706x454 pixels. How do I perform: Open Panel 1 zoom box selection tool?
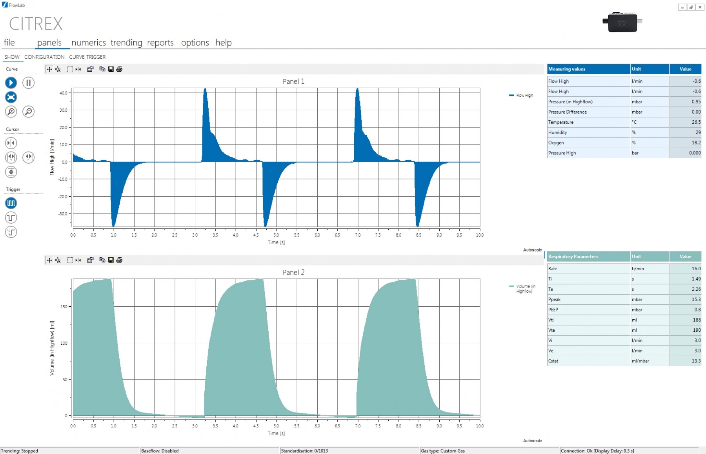pos(69,69)
